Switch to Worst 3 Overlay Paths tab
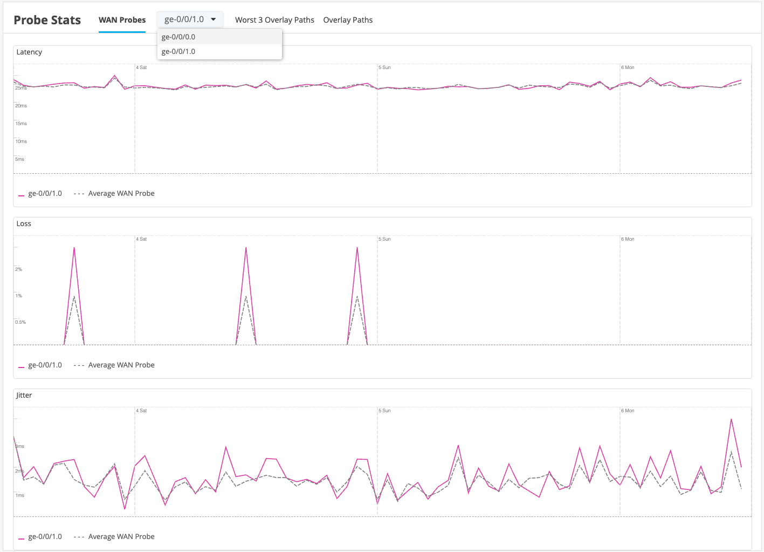The image size is (764, 552). coord(274,20)
